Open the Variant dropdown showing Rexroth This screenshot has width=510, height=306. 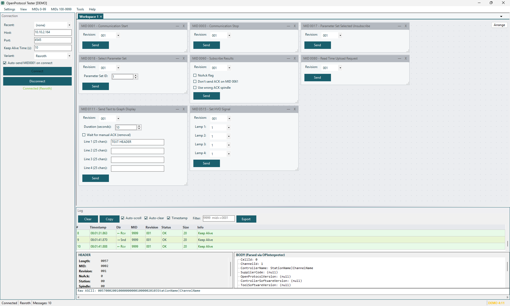pyautogui.click(x=53, y=56)
